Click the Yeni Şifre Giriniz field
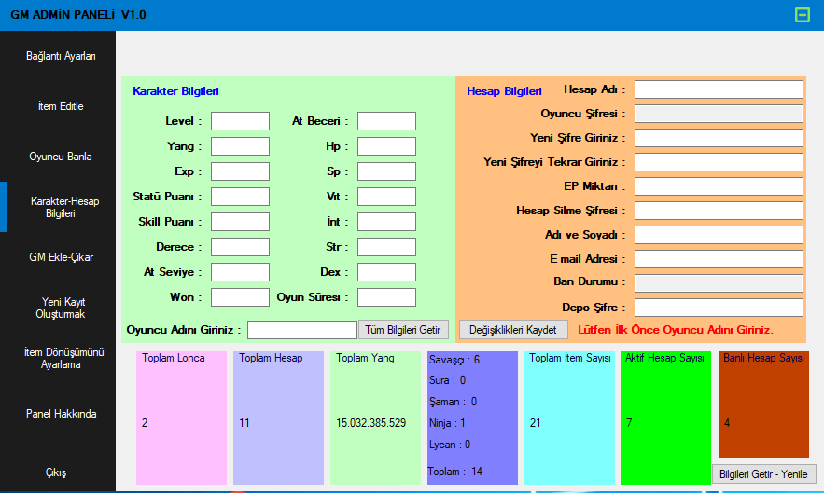The height and width of the screenshot is (493, 824). click(x=719, y=138)
